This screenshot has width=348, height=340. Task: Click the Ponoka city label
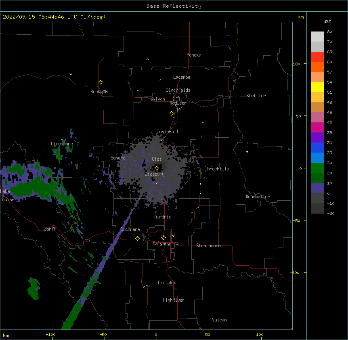[x=194, y=55]
